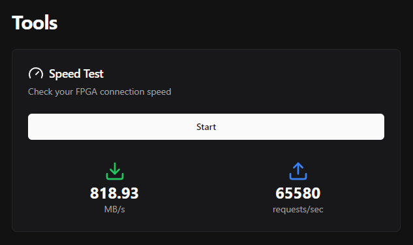
Task: Click the Start speed test button
Action: point(206,127)
